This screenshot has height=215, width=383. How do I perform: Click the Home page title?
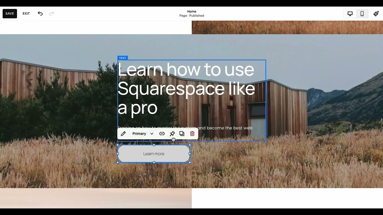click(191, 11)
